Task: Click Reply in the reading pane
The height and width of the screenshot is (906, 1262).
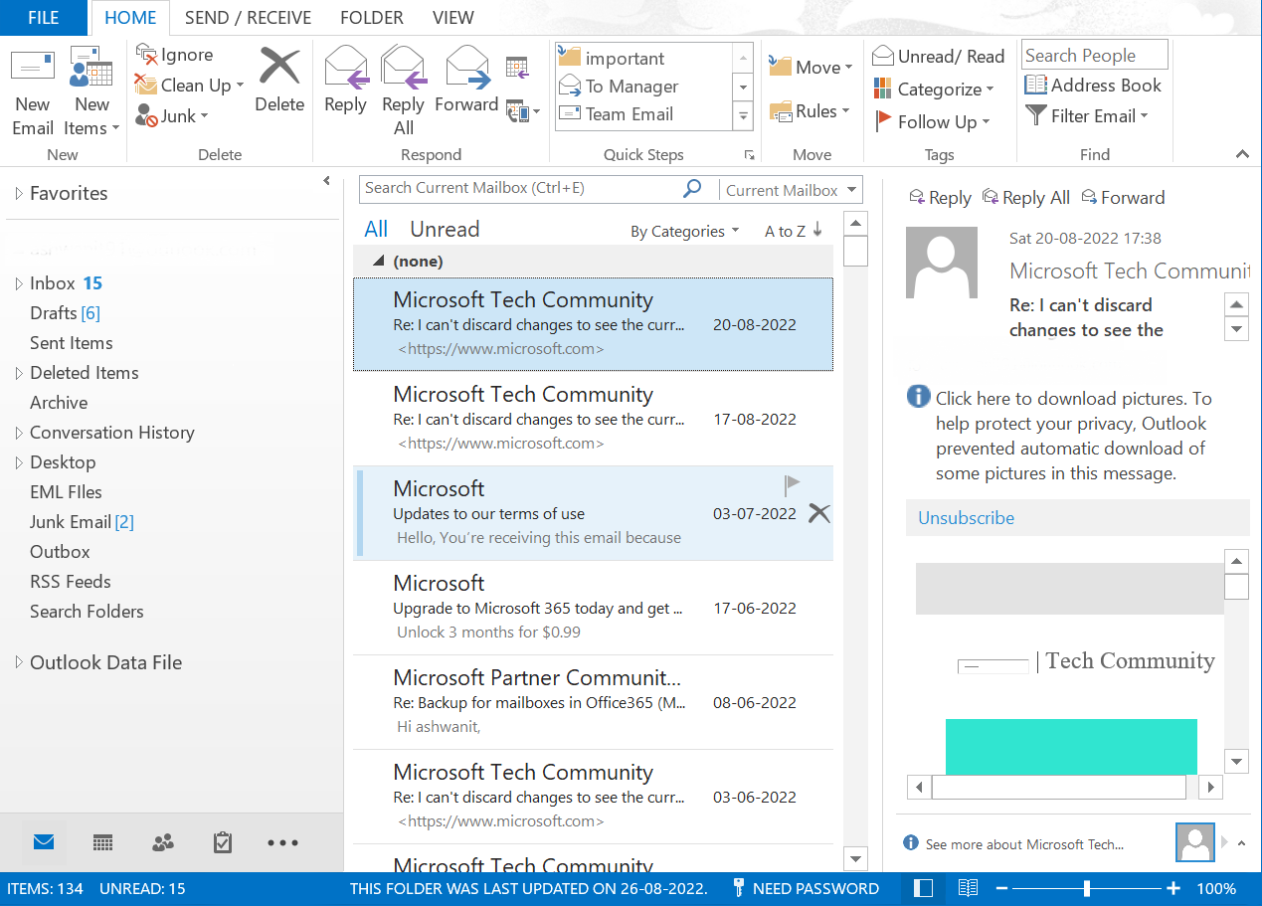Action: click(x=940, y=198)
